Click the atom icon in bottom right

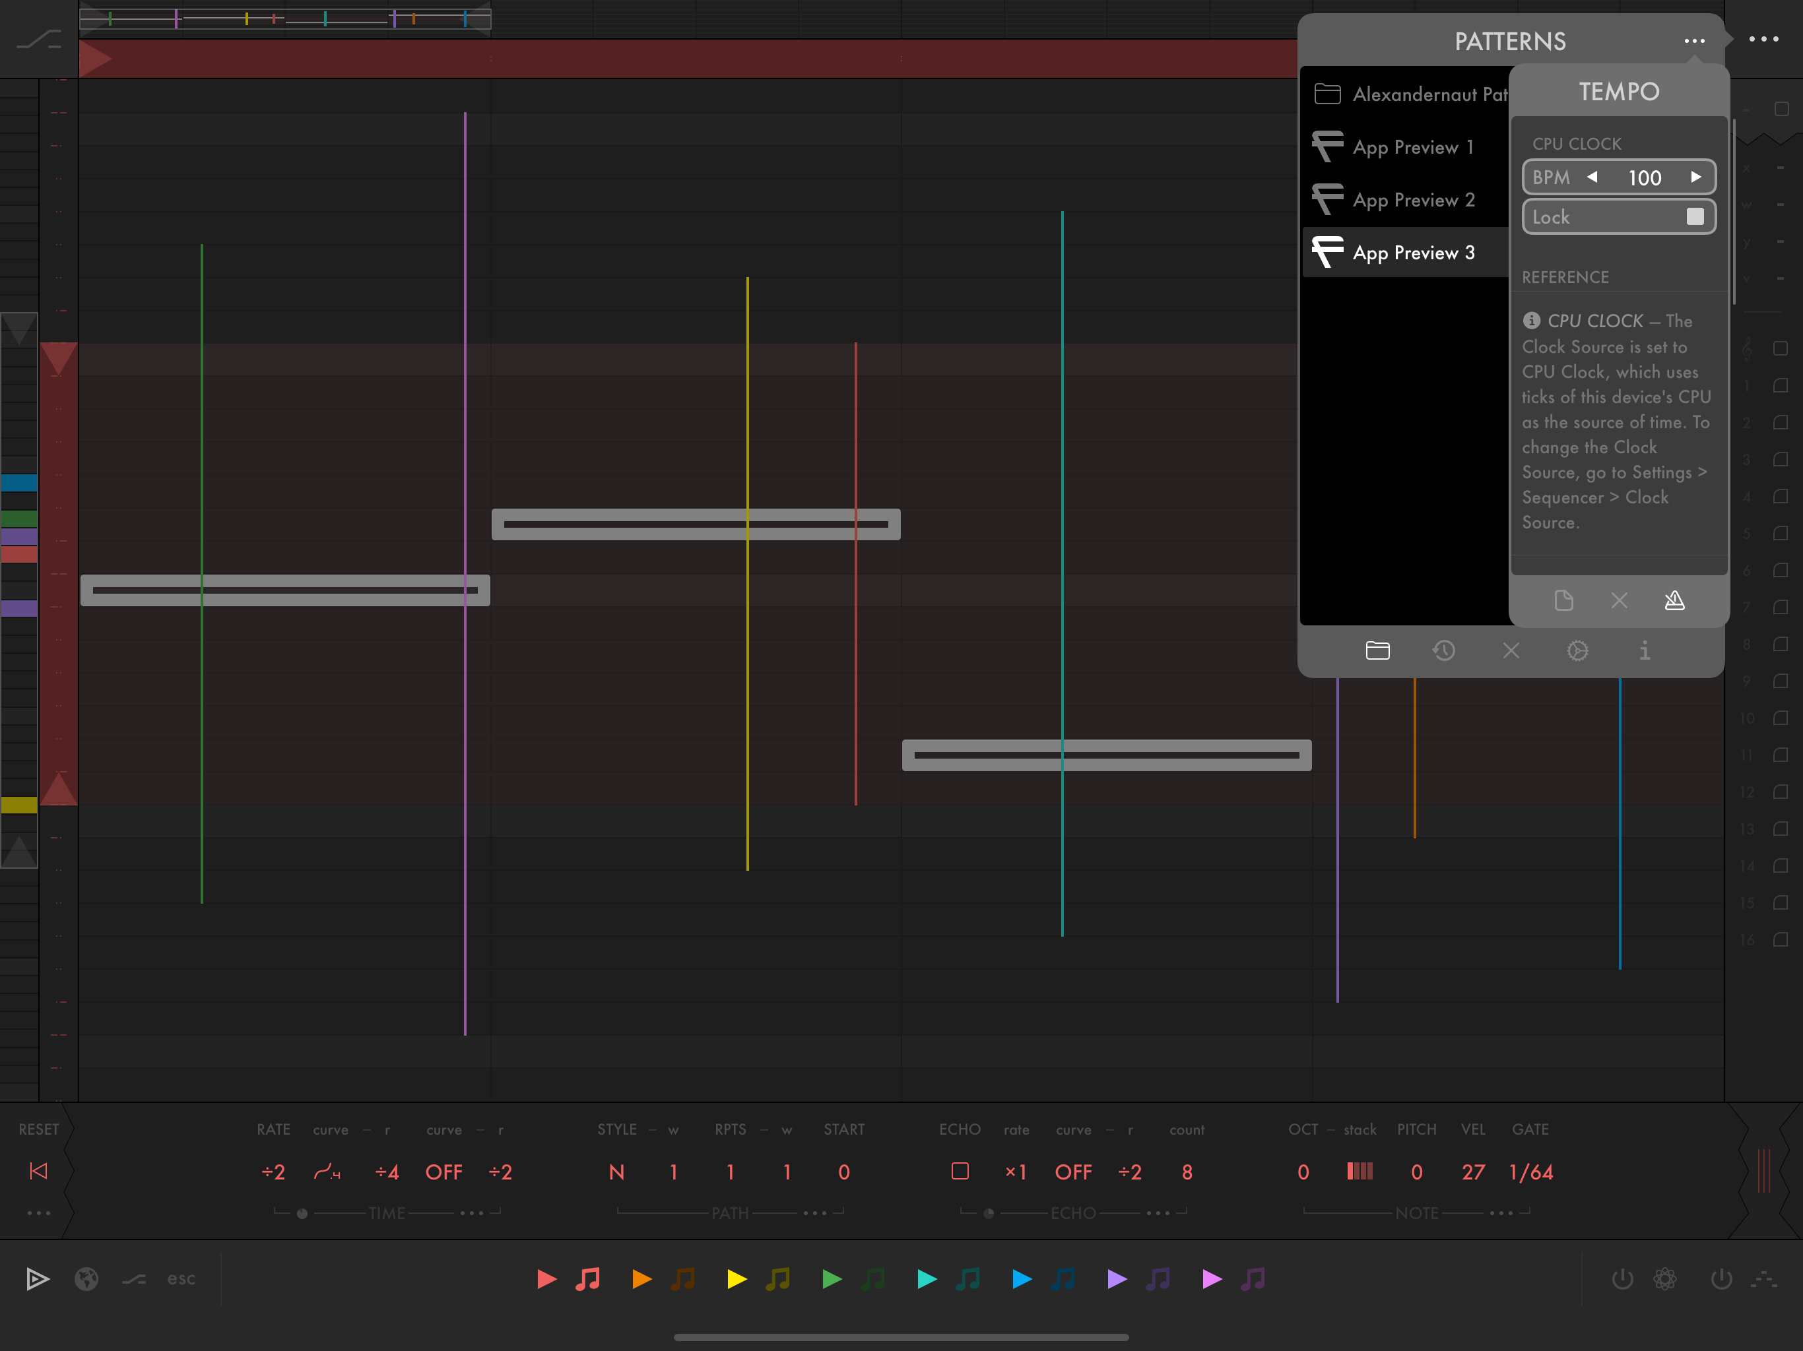1664,1278
